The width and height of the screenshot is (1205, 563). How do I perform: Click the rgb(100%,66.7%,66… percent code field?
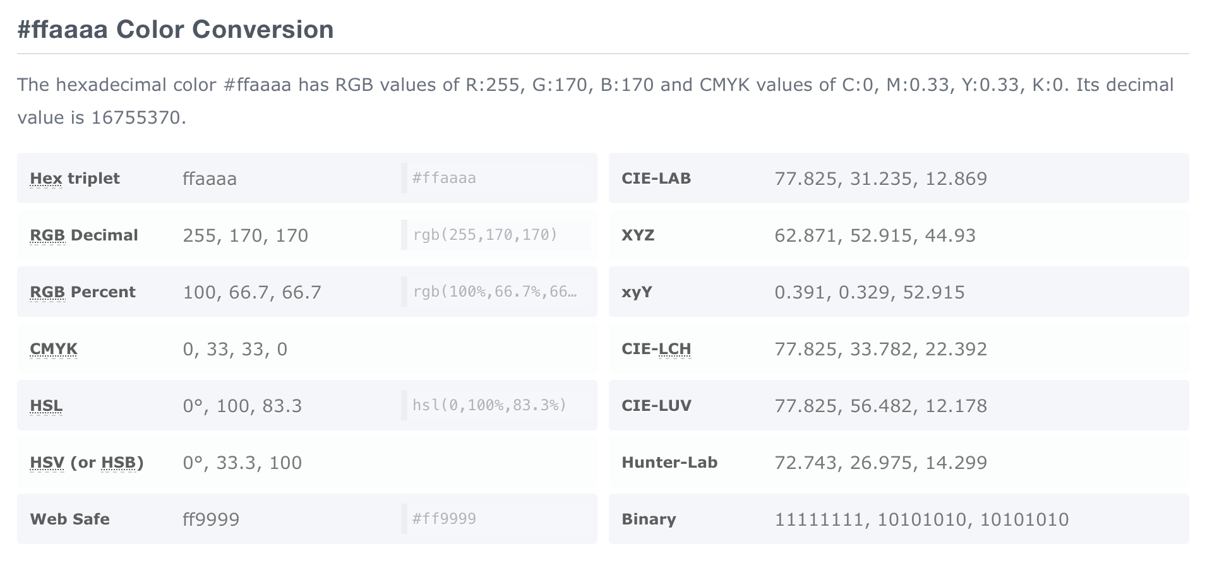coord(496,292)
